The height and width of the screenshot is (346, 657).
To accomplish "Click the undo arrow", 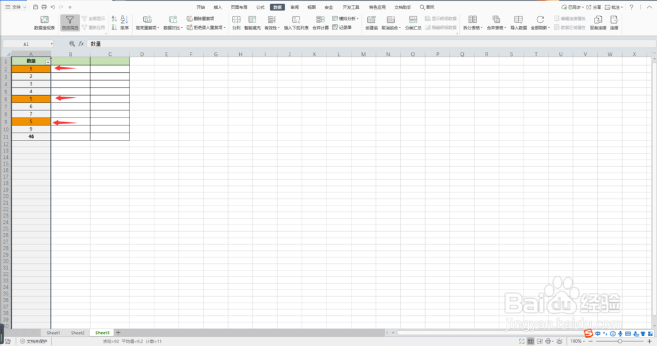I will click(x=53, y=7).
